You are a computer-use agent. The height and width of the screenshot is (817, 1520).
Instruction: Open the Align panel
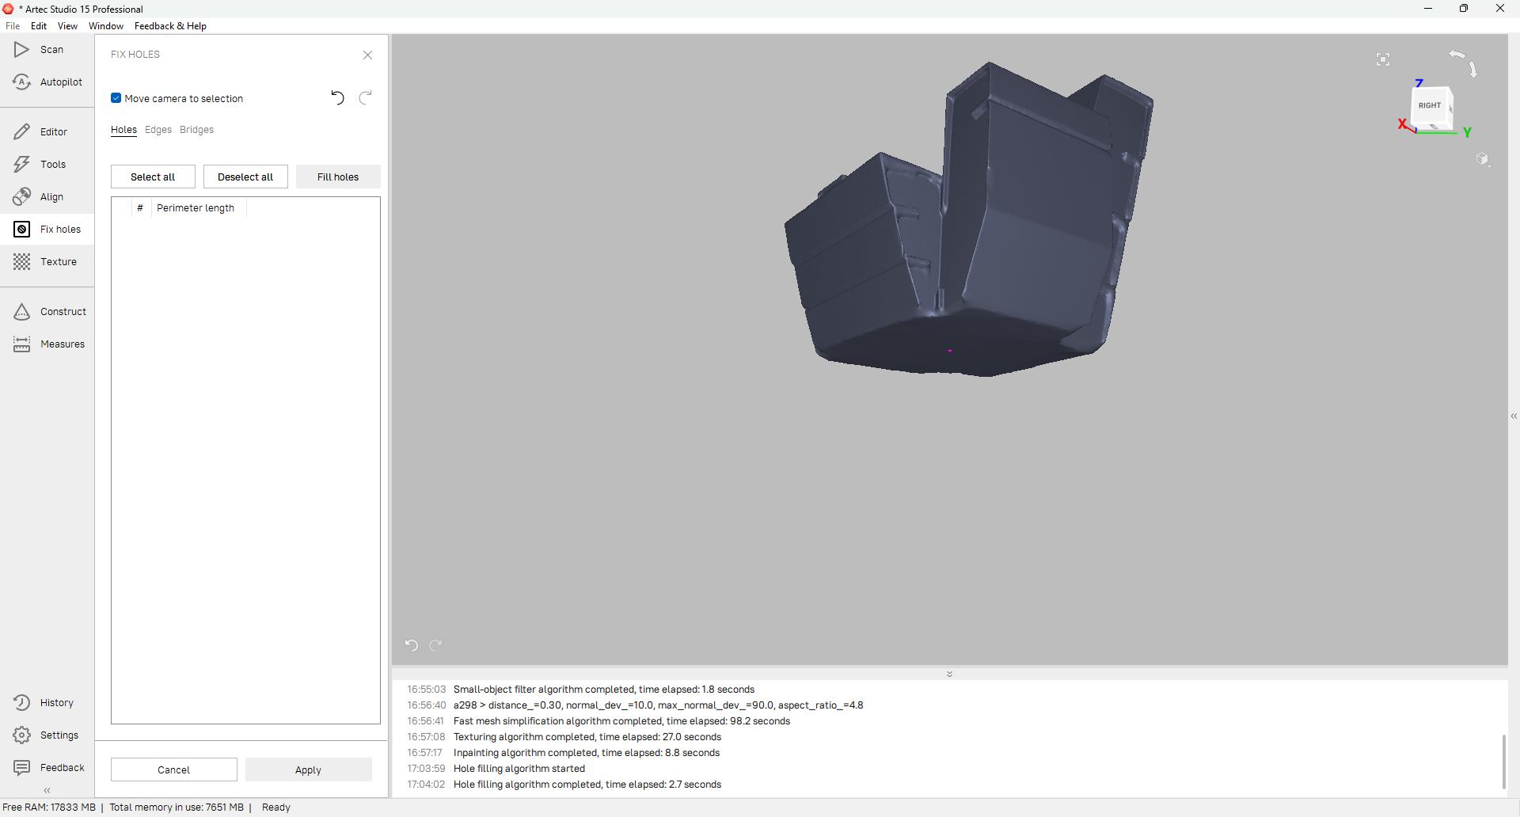[47, 197]
